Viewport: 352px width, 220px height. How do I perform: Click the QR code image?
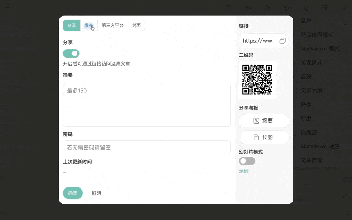point(257,80)
